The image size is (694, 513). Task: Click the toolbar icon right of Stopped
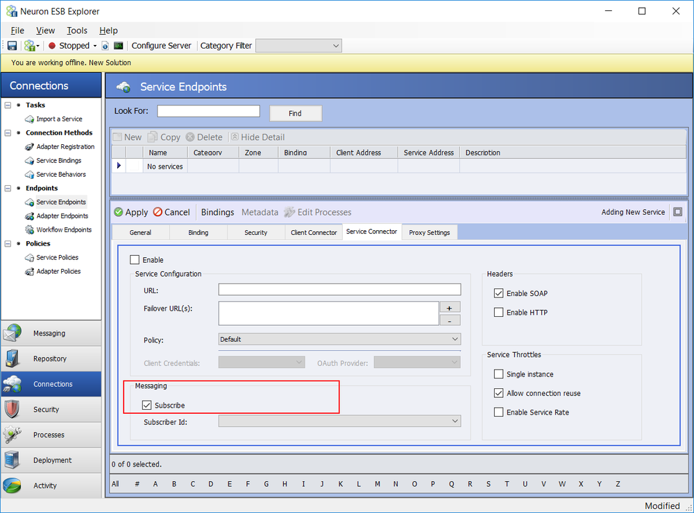tap(105, 46)
